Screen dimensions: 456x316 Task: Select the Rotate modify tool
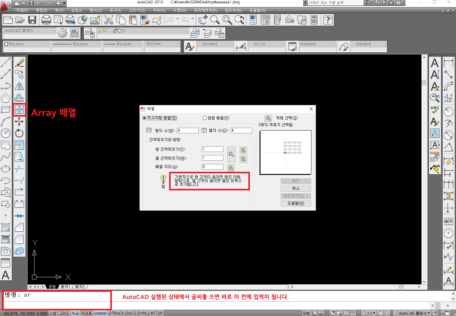(x=19, y=133)
